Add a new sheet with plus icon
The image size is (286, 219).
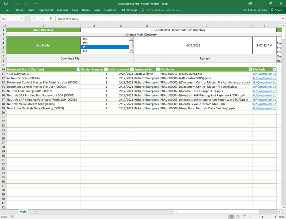[36, 212]
